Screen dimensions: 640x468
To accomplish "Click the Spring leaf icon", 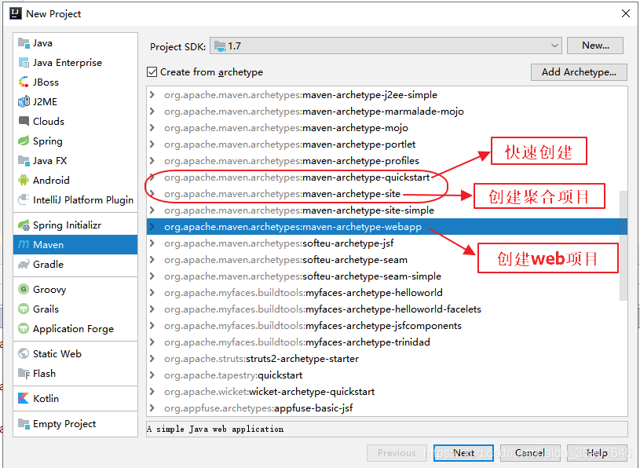I will click(x=24, y=141).
